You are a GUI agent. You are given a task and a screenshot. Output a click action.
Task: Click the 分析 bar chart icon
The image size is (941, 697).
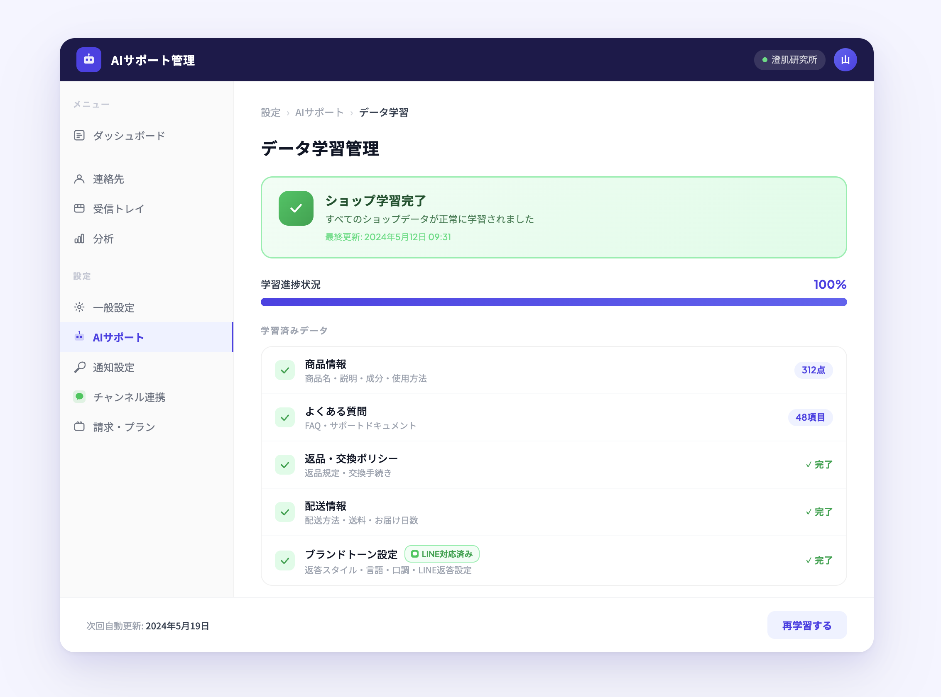(x=79, y=239)
